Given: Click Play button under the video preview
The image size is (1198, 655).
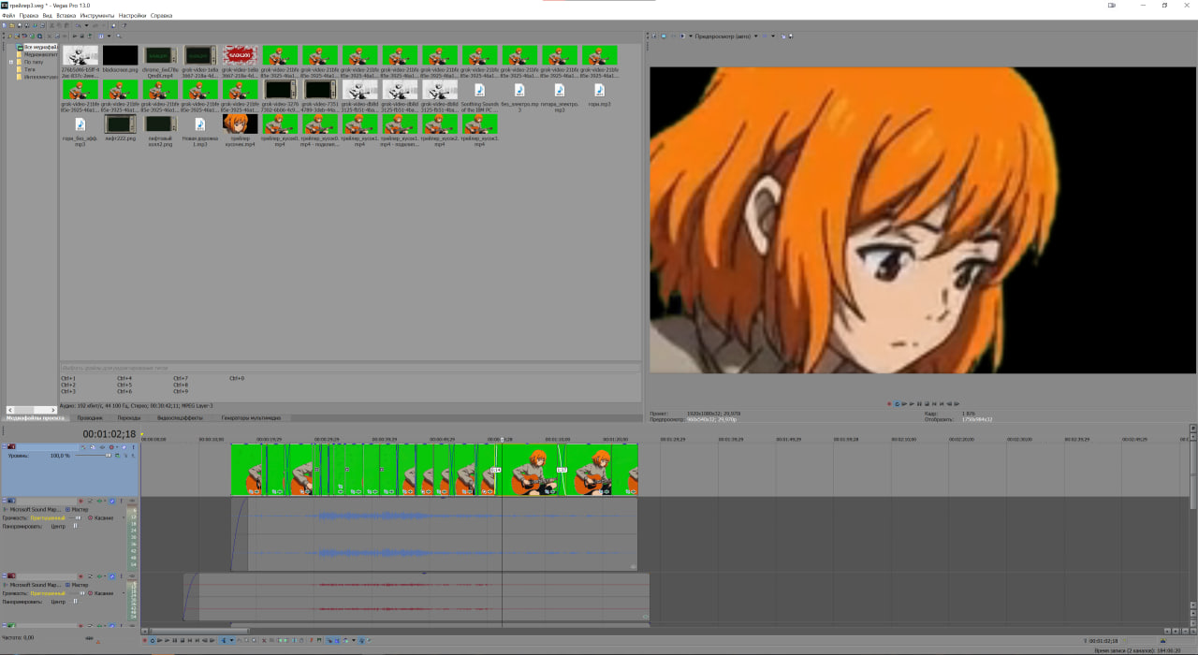Looking at the screenshot, I should pos(912,403).
